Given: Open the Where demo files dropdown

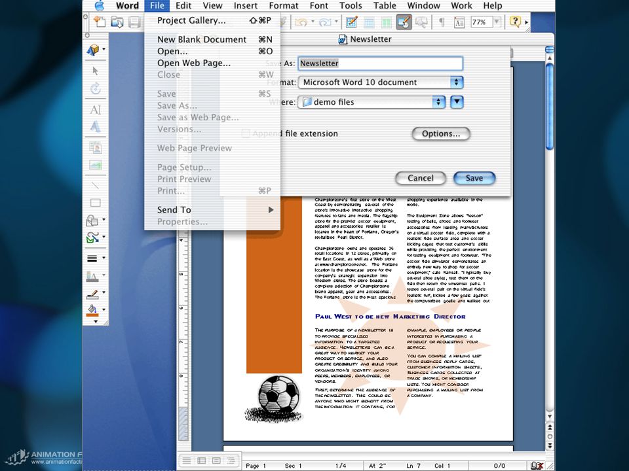Looking at the screenshot, I should (x=372, y=102).
